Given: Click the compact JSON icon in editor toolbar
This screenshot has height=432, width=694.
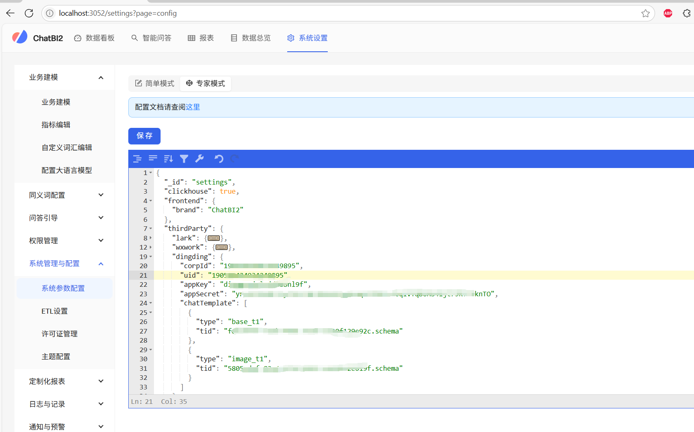Looking at the screenshot, I should (x=153, y=159).
